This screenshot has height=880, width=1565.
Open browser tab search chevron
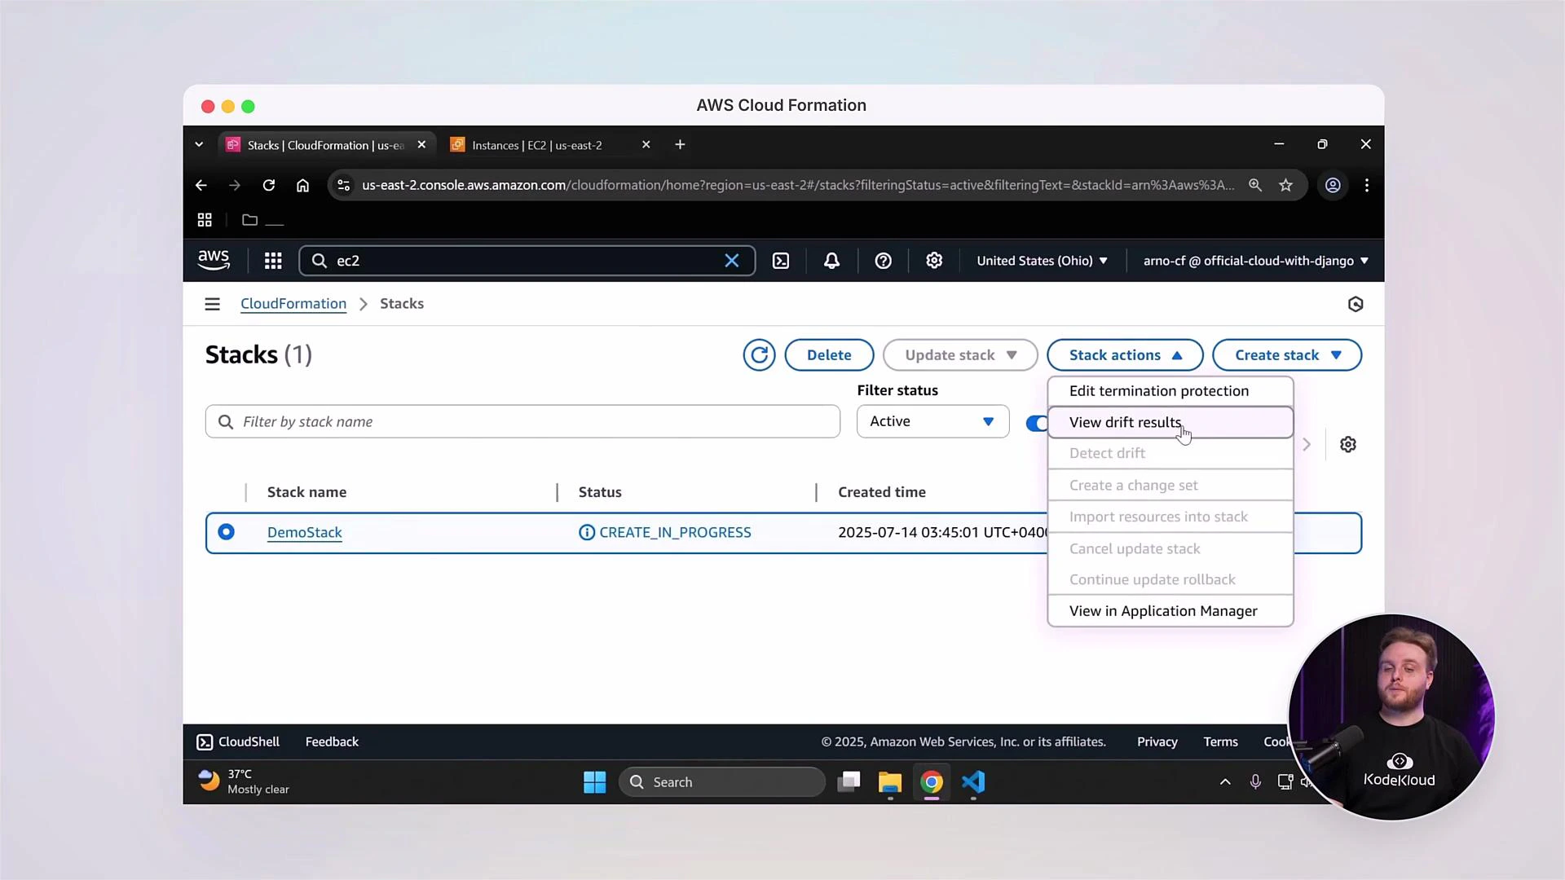[x=199, y=145]
